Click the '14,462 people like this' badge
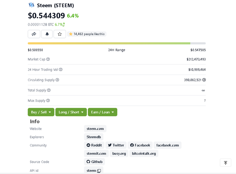 (x=87, y=34)
